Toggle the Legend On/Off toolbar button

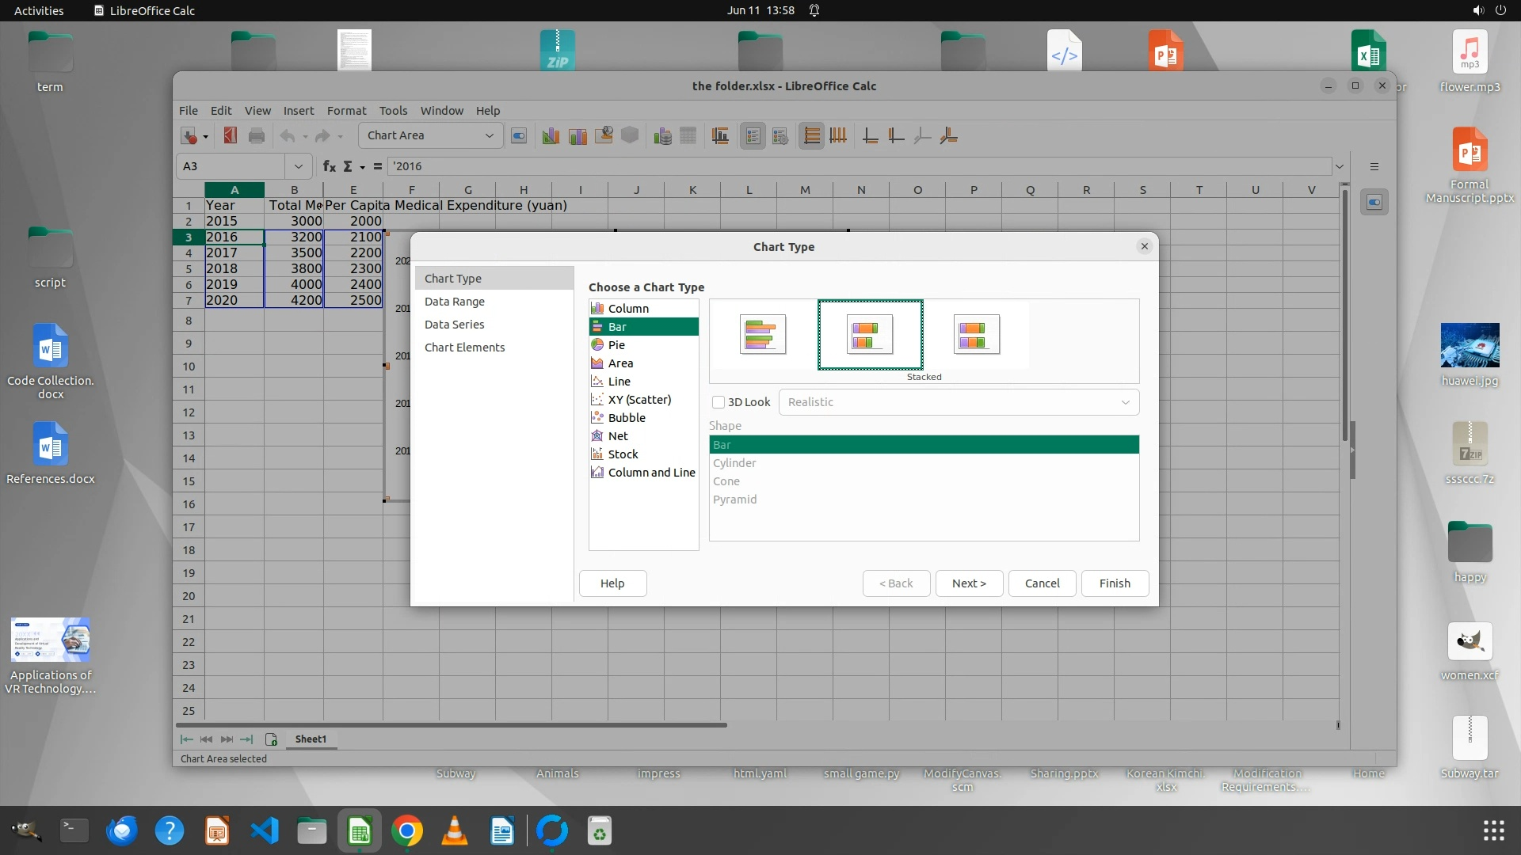[x=753, y=136]
